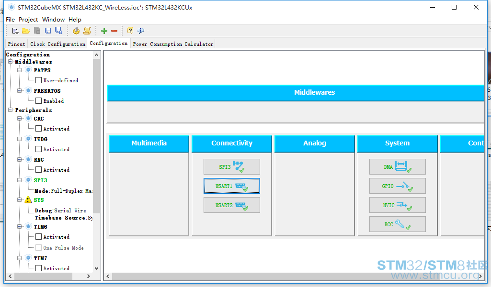This screenshot has height=287, width=491.
Task: Select the Configuration tab
Action: click(x=109, y=43)
